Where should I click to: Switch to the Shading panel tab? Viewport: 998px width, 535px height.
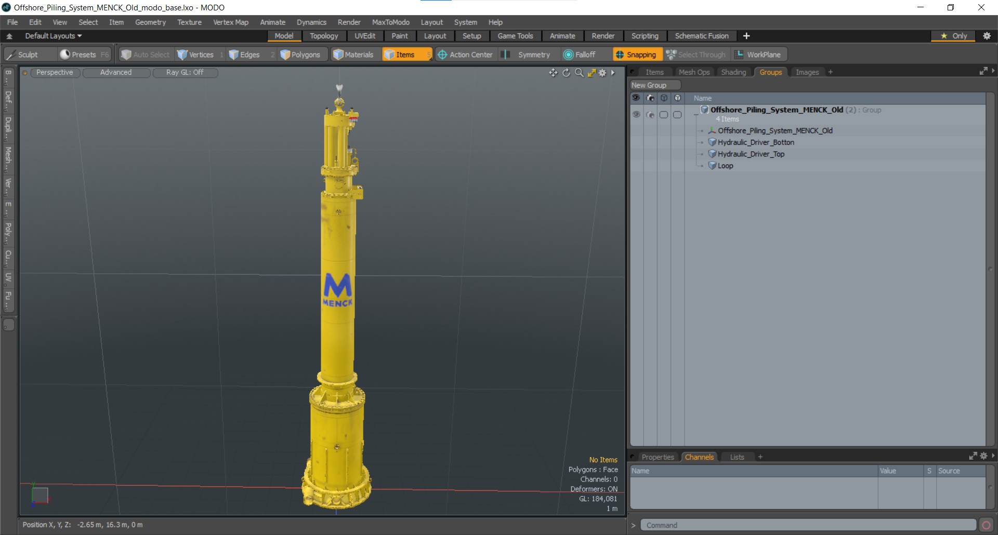tap(733, 72)
